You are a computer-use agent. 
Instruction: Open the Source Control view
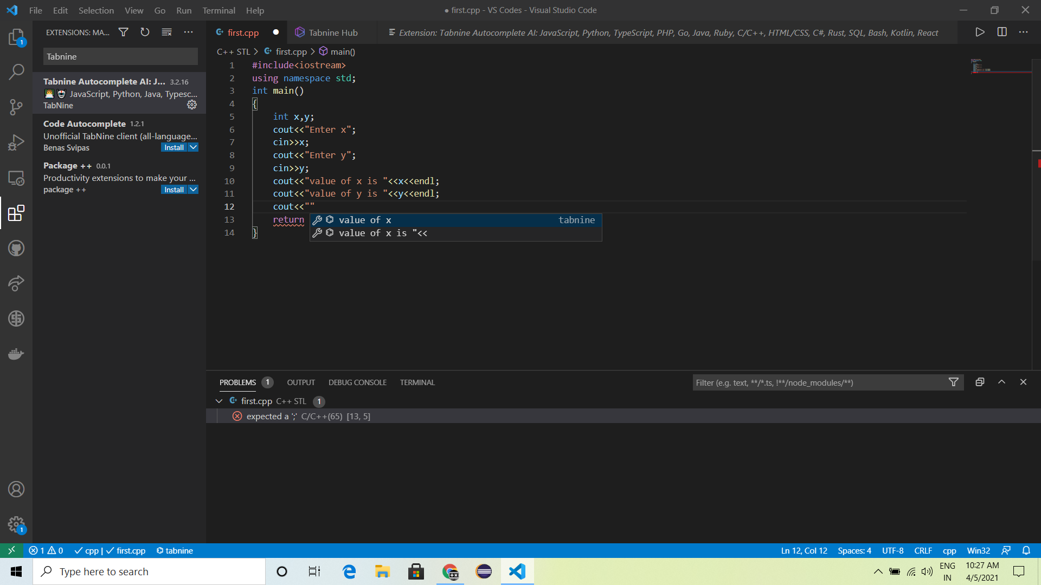click(16, 107)
